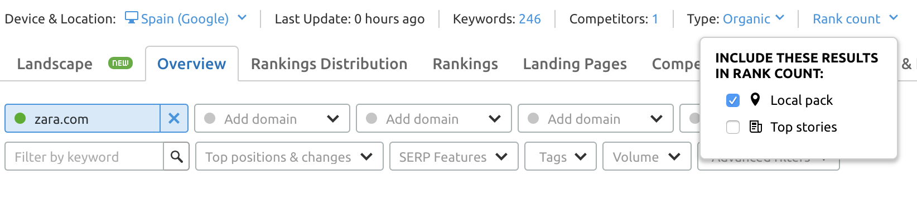Expand the Rank count dropdown
The width and height of the screenshot is (917, 213).
tap(855, 18)
